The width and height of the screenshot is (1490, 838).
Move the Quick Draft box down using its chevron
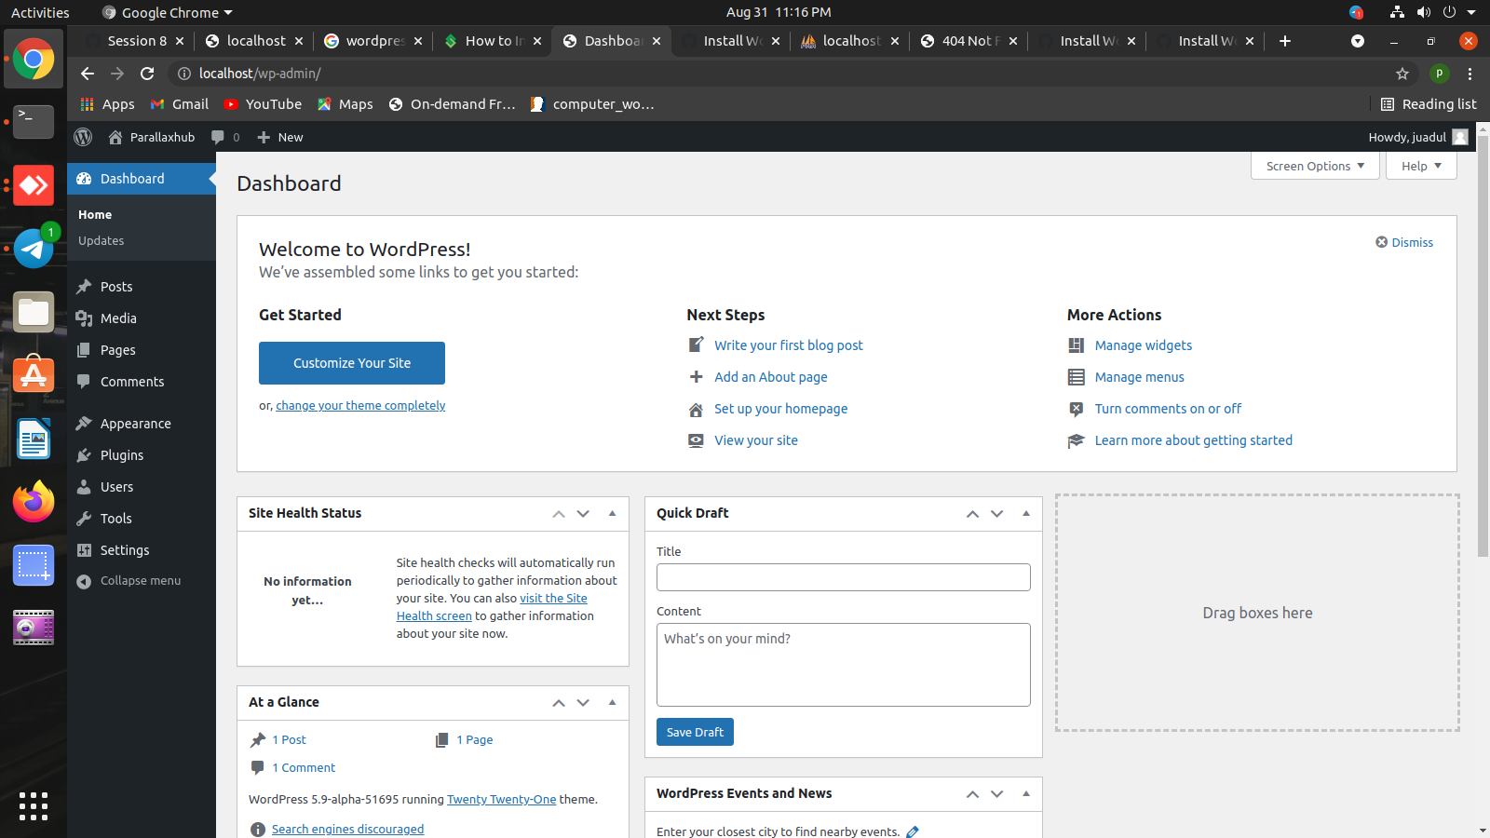pos(996,513)
